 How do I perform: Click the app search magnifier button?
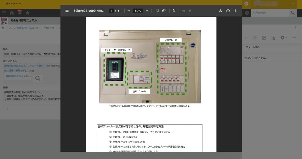point(293,13)
